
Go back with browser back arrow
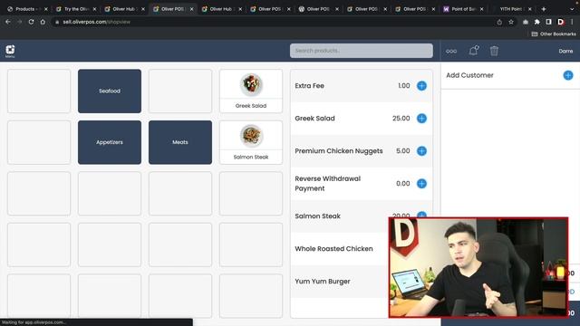8,22
